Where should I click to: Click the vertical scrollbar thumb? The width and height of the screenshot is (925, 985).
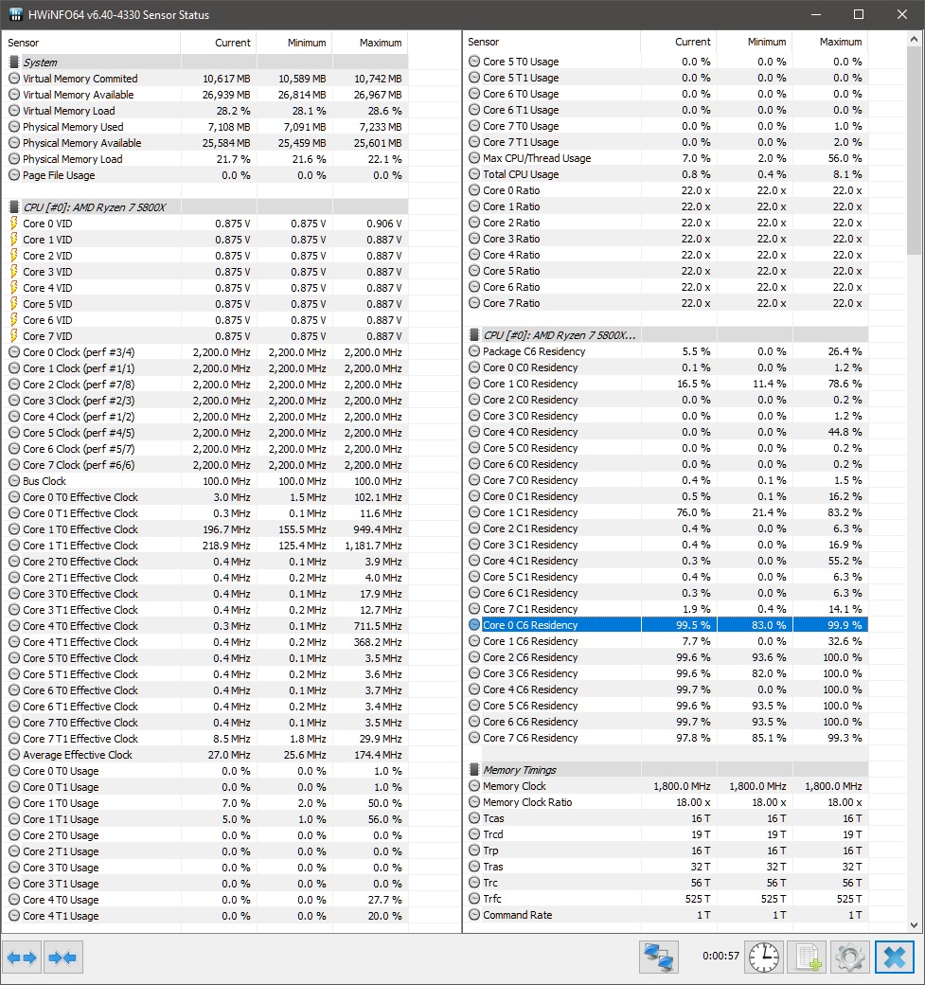[914, 151]
